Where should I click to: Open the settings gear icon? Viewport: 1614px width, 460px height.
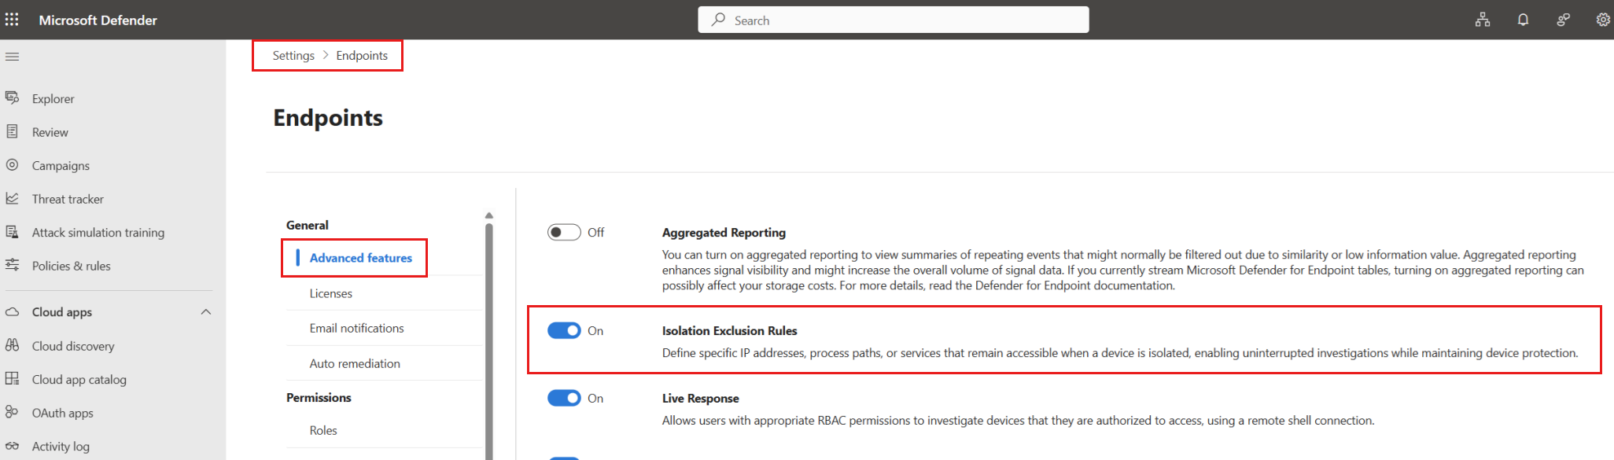1603,20
